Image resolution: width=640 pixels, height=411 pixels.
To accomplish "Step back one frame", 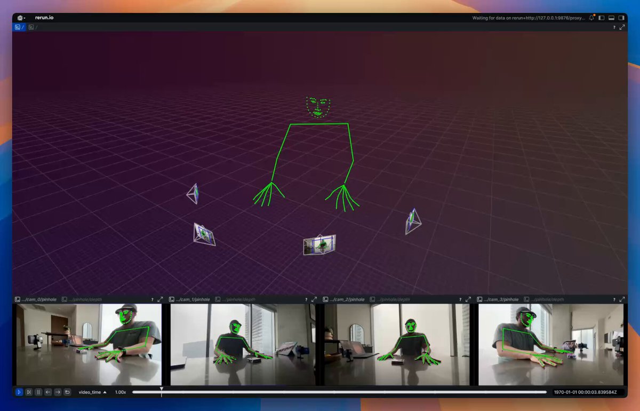I will 48,392.
